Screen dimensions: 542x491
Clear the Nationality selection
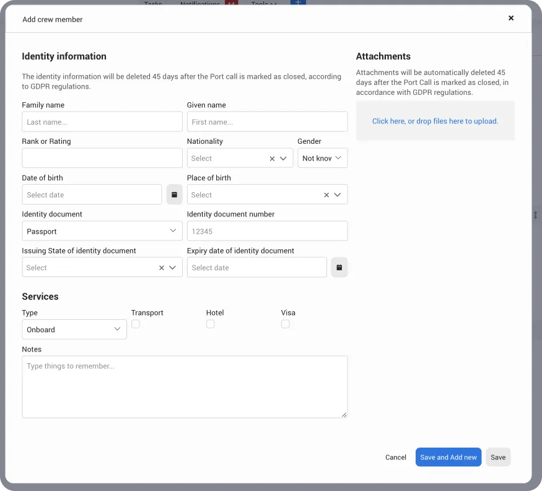point(272,159)
